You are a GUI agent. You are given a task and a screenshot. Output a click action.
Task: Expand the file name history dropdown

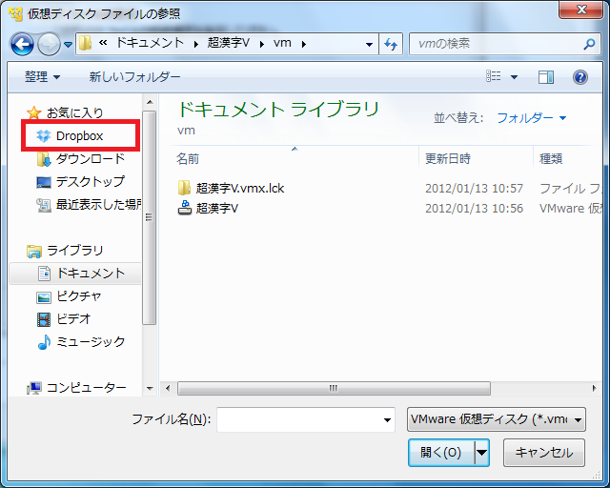pos(387,419)
